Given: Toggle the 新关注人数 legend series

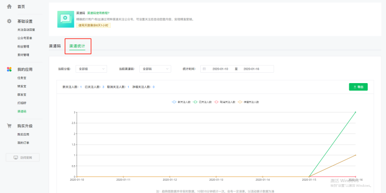Looking at the screenshot, I should (x=181, y=102).
